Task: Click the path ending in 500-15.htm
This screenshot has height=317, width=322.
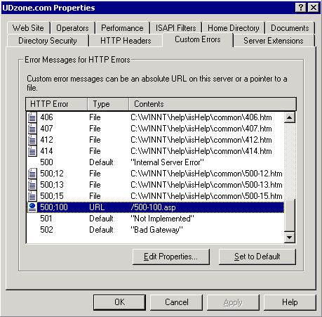Action: click(206, 196)
